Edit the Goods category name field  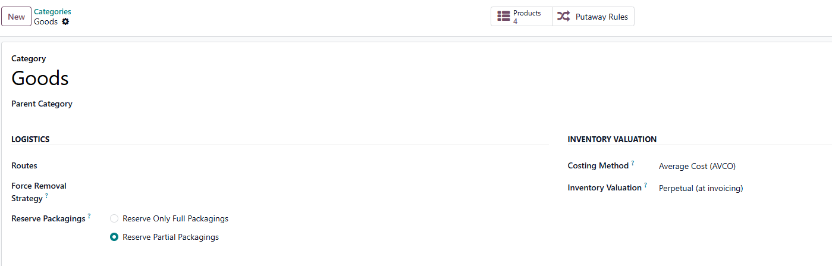point(416,79)
